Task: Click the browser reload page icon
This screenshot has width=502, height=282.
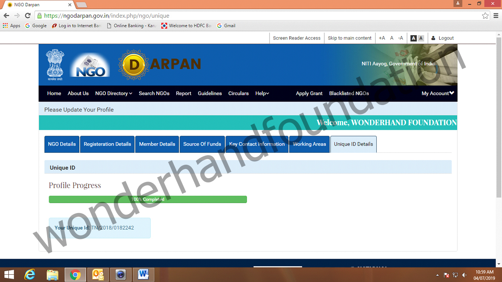Action: tap(28, 16)
